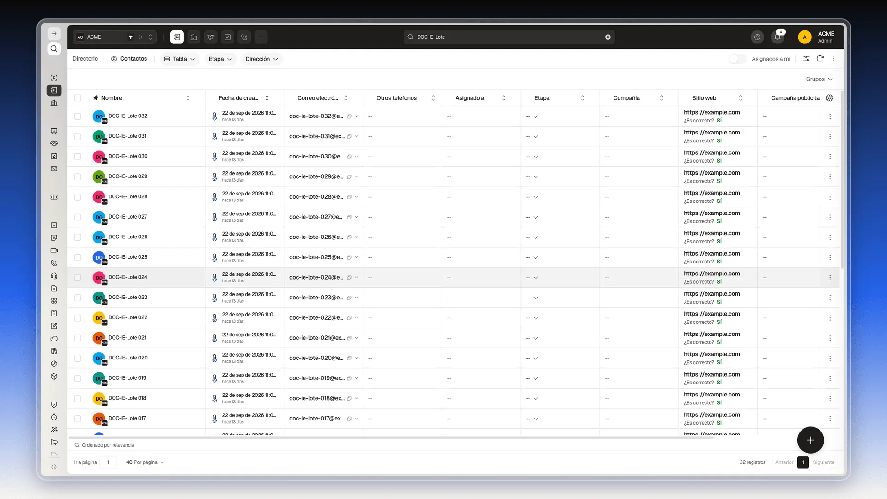Click the sidebar search magnifier icon
The width and height of the screenshot is (887, 499).
(x=54, y=49)
